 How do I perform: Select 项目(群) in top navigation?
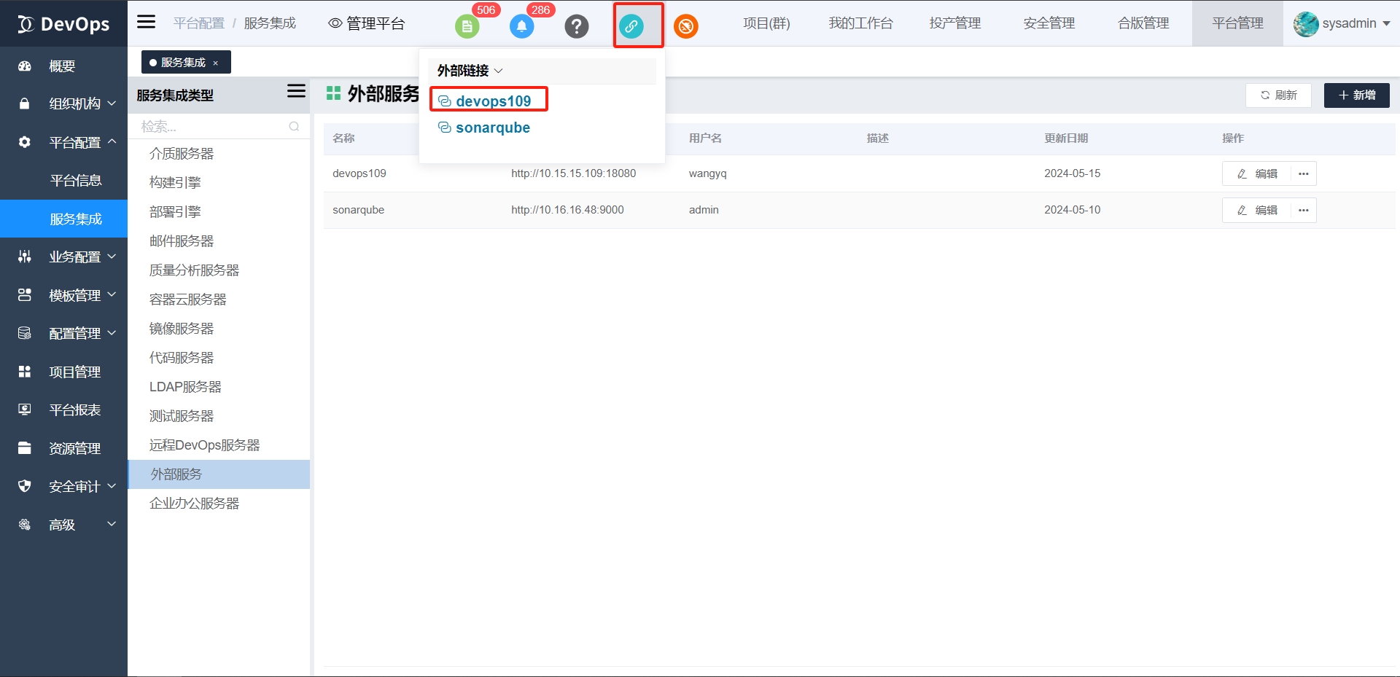coord(766,23)
